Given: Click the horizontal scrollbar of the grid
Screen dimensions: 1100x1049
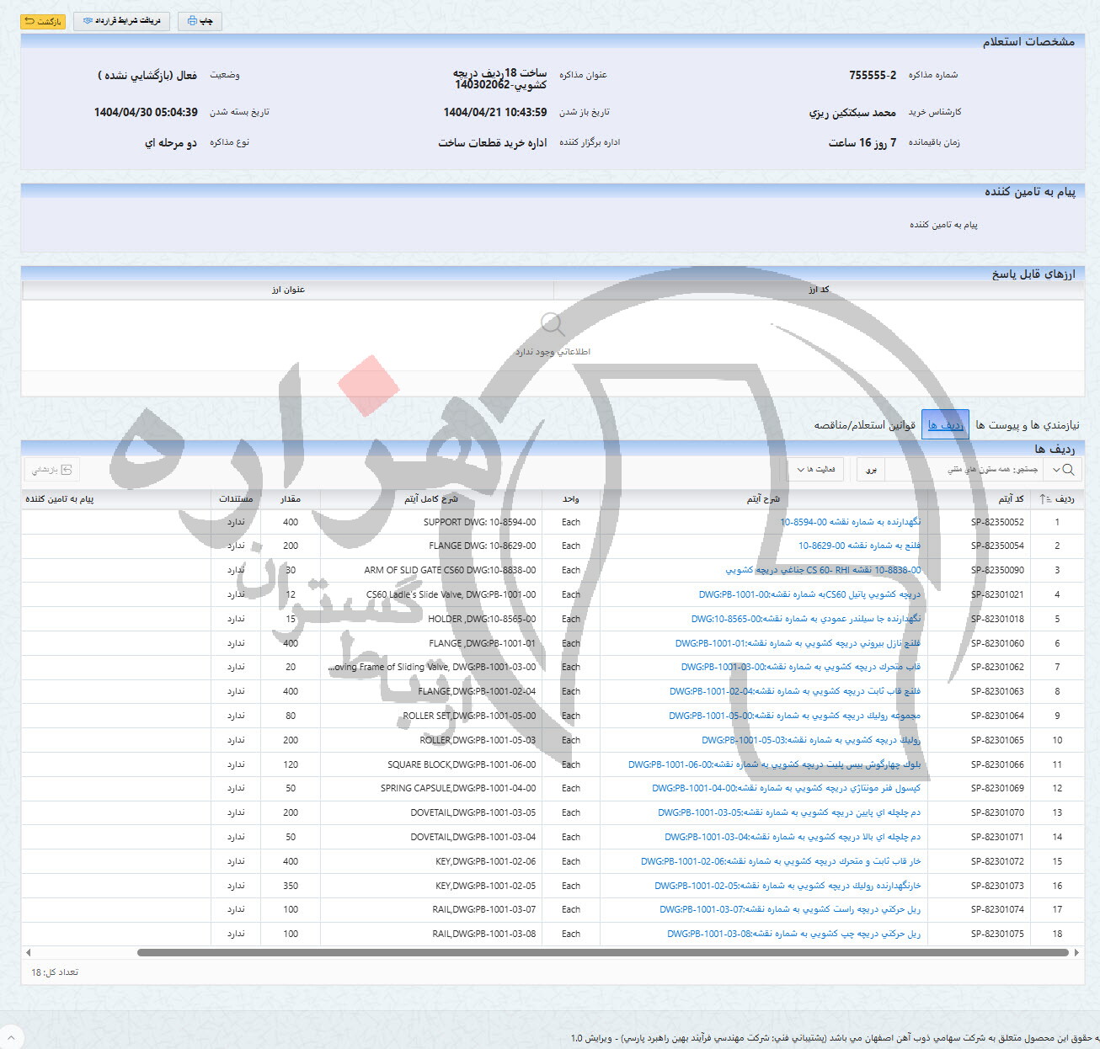Looking at the screenshot, I should point(590,953).
